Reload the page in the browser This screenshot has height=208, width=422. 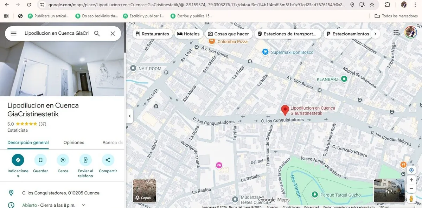pos(29,5)
